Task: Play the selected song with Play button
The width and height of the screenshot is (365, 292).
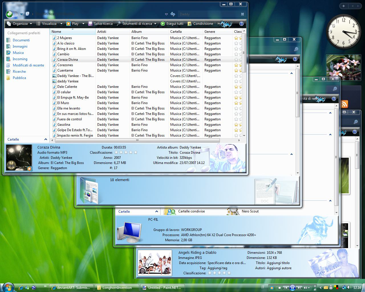Action: pyautogui.click(x=72, y=24)
